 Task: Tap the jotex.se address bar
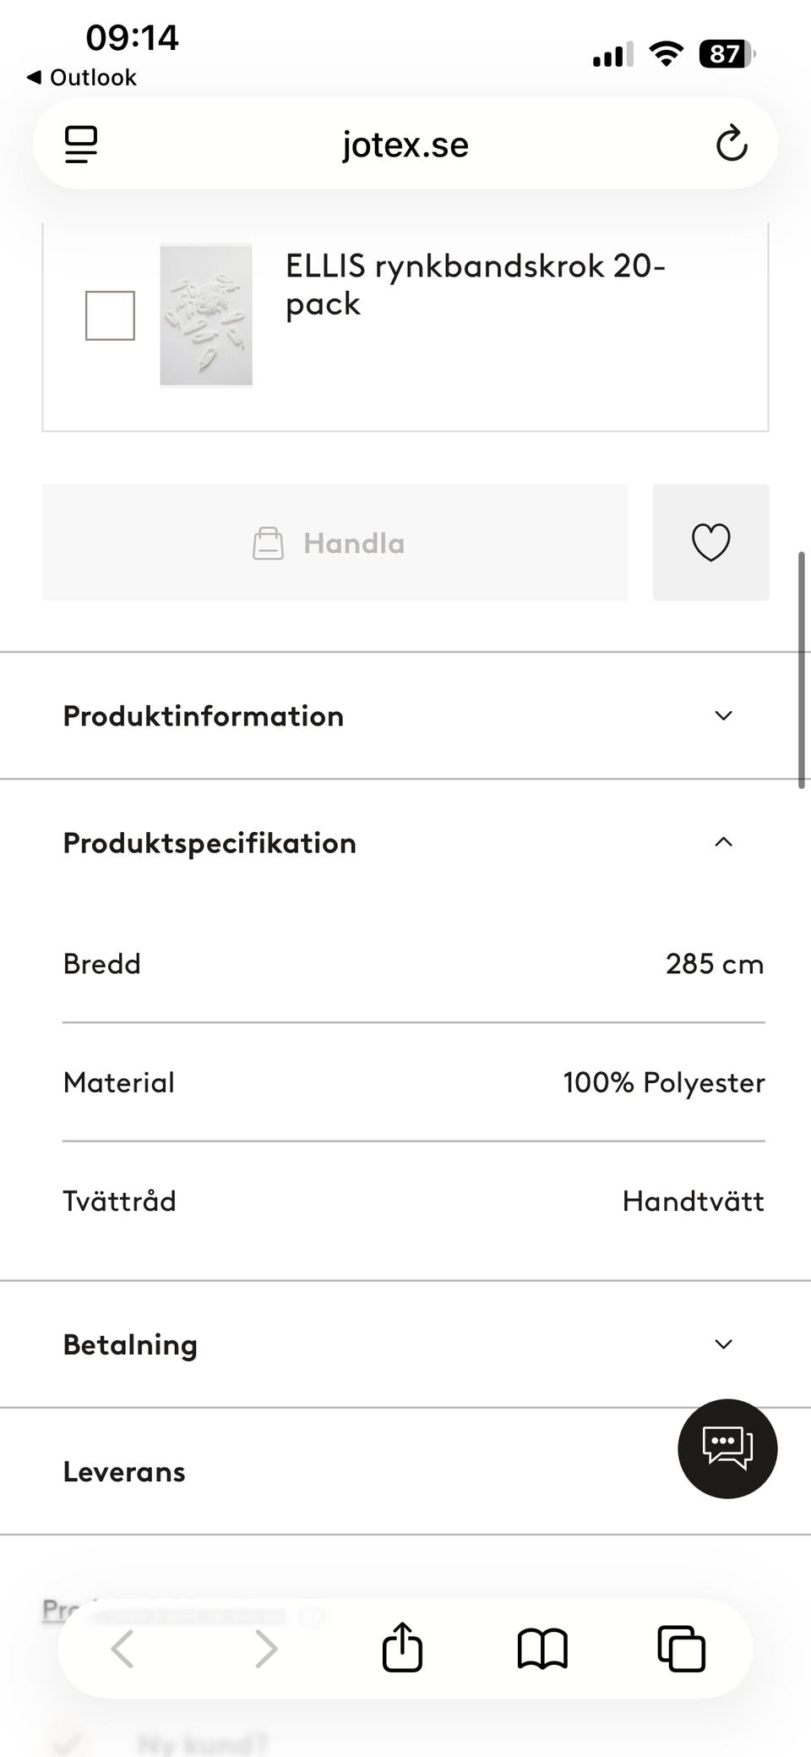click(405, 145)
